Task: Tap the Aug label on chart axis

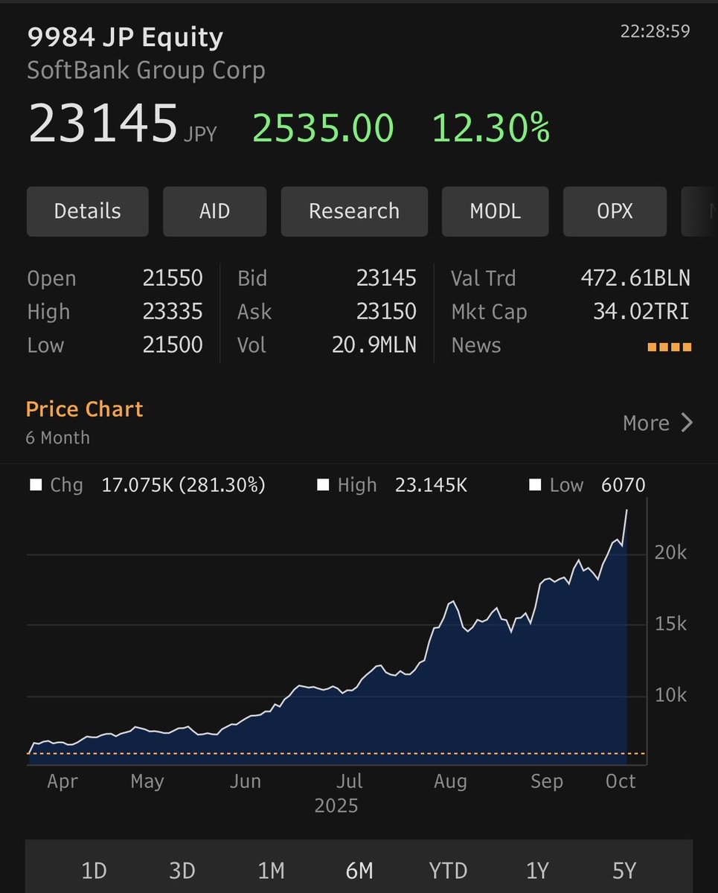Action: click(450, 781)
